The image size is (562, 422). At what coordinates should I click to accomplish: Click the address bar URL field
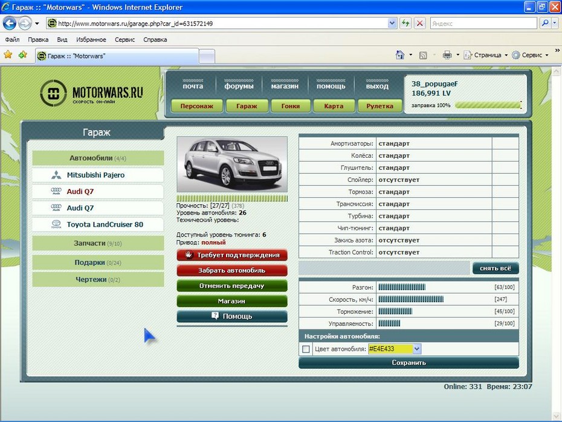click(217, 24)
